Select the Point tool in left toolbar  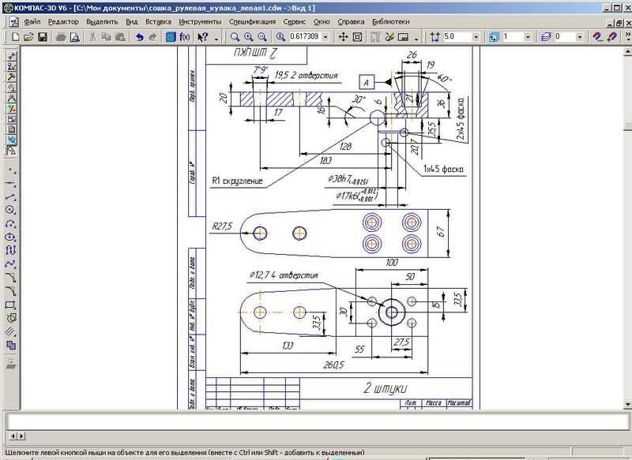(x=11, y=170)
